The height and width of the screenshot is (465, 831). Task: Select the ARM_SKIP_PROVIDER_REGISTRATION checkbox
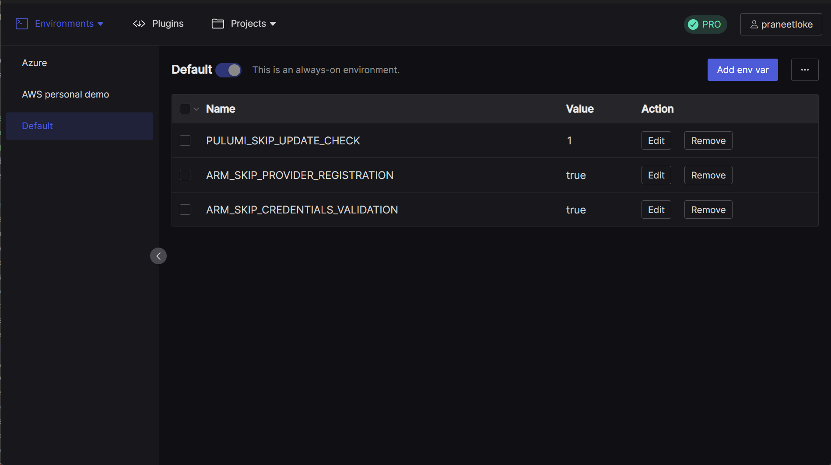[x=185, y=175]
